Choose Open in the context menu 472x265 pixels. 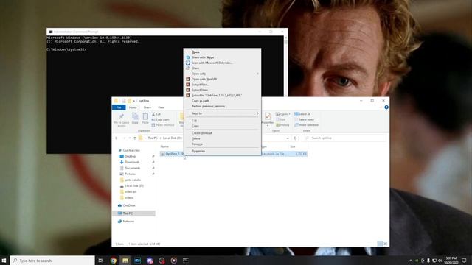pyautogui.click(x=195, y=52)
